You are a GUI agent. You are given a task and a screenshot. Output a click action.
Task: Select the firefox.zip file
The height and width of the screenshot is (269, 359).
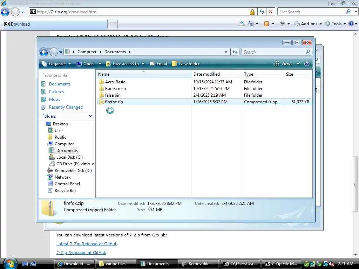pyautogui.click(x=204, y=102)
